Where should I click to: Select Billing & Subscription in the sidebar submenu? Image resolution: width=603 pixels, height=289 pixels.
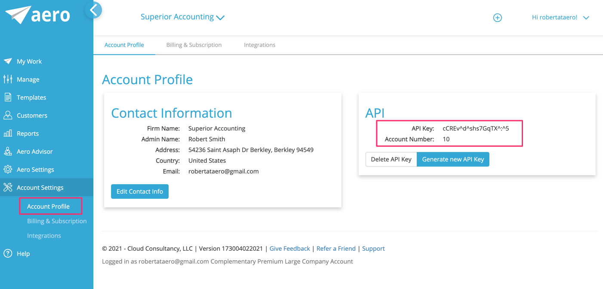pos(56,221)
